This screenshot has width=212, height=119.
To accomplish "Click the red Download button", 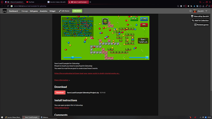I will 60,93.
